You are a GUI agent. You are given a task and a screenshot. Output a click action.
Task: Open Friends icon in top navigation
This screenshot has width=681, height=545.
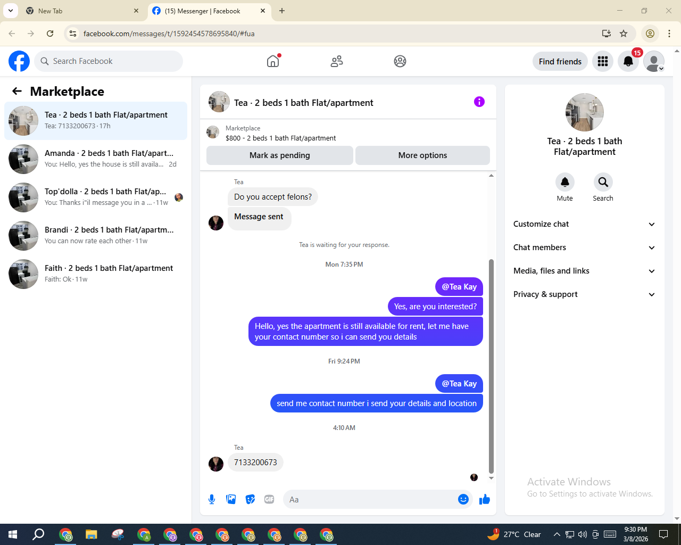(x=337, y=61)
